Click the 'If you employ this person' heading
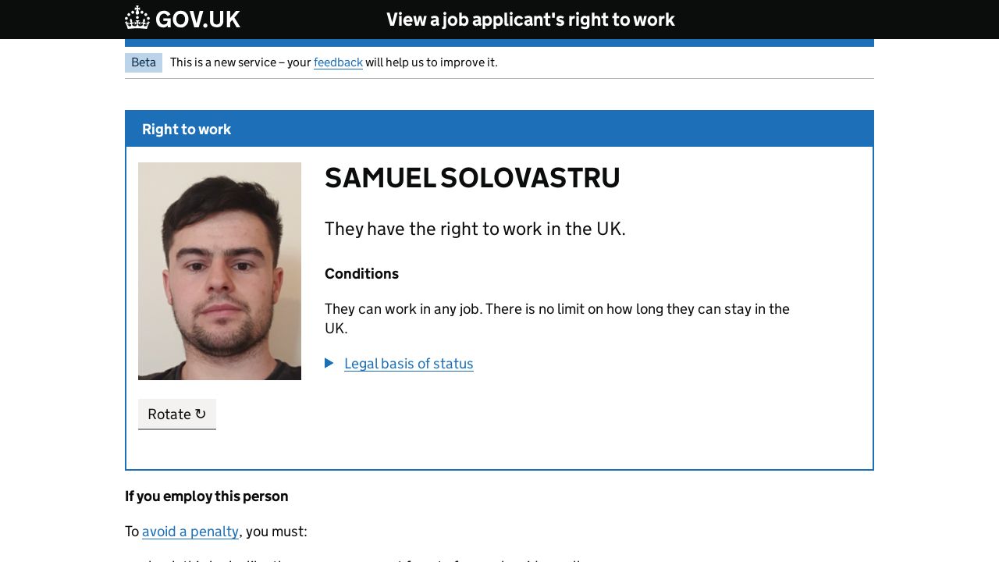This screenshot has height=562, width=999. click(207, 496)
